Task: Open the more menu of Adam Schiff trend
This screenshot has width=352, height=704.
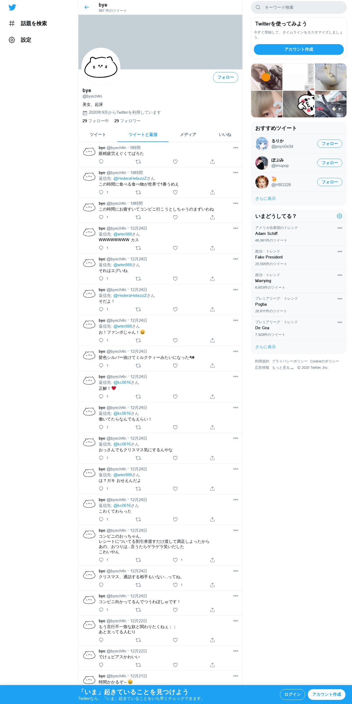Action: (340, 228)
